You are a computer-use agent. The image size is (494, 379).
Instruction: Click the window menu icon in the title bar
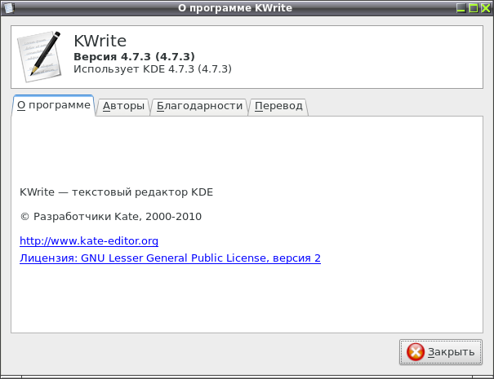8,7
